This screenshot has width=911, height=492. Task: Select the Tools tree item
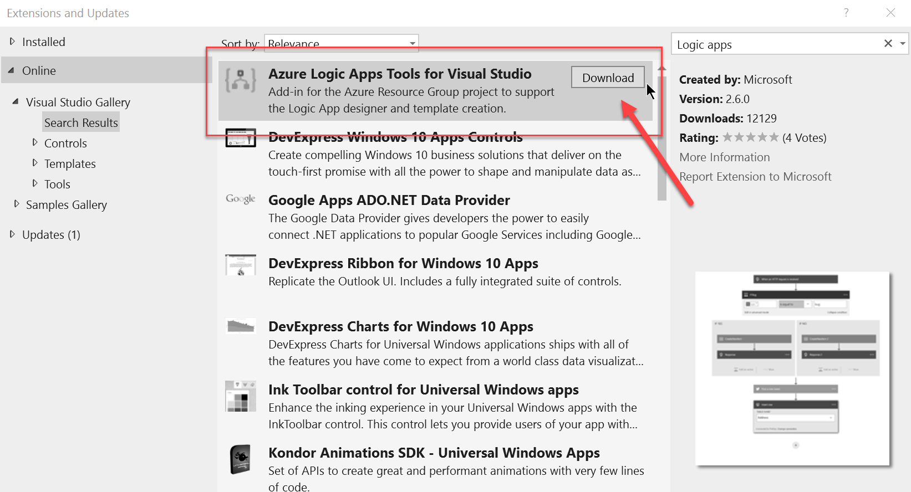[x=57, y=184]
